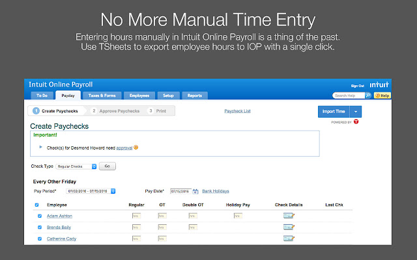The width and height of the screenshot is (417, 260).
Task: Click the Import Time button
Action: pos(334,112)
